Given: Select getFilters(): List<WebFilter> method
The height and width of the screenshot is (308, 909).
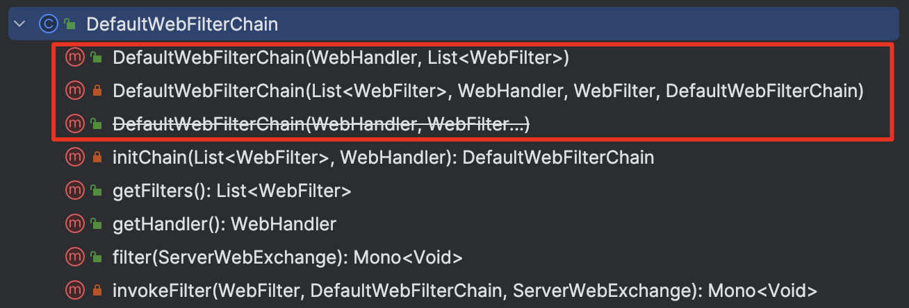Looking at the screenshot, I should pos(231,191).
